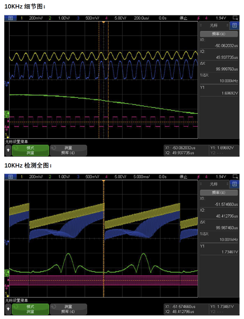Select channel 2 ground marker in 细节图 scope
Screen dimensions: 244x319
pyautogui.click(x=6, y=113)
